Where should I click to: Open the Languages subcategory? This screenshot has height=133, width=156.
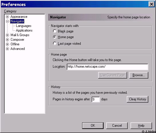[x=24, y=26]
